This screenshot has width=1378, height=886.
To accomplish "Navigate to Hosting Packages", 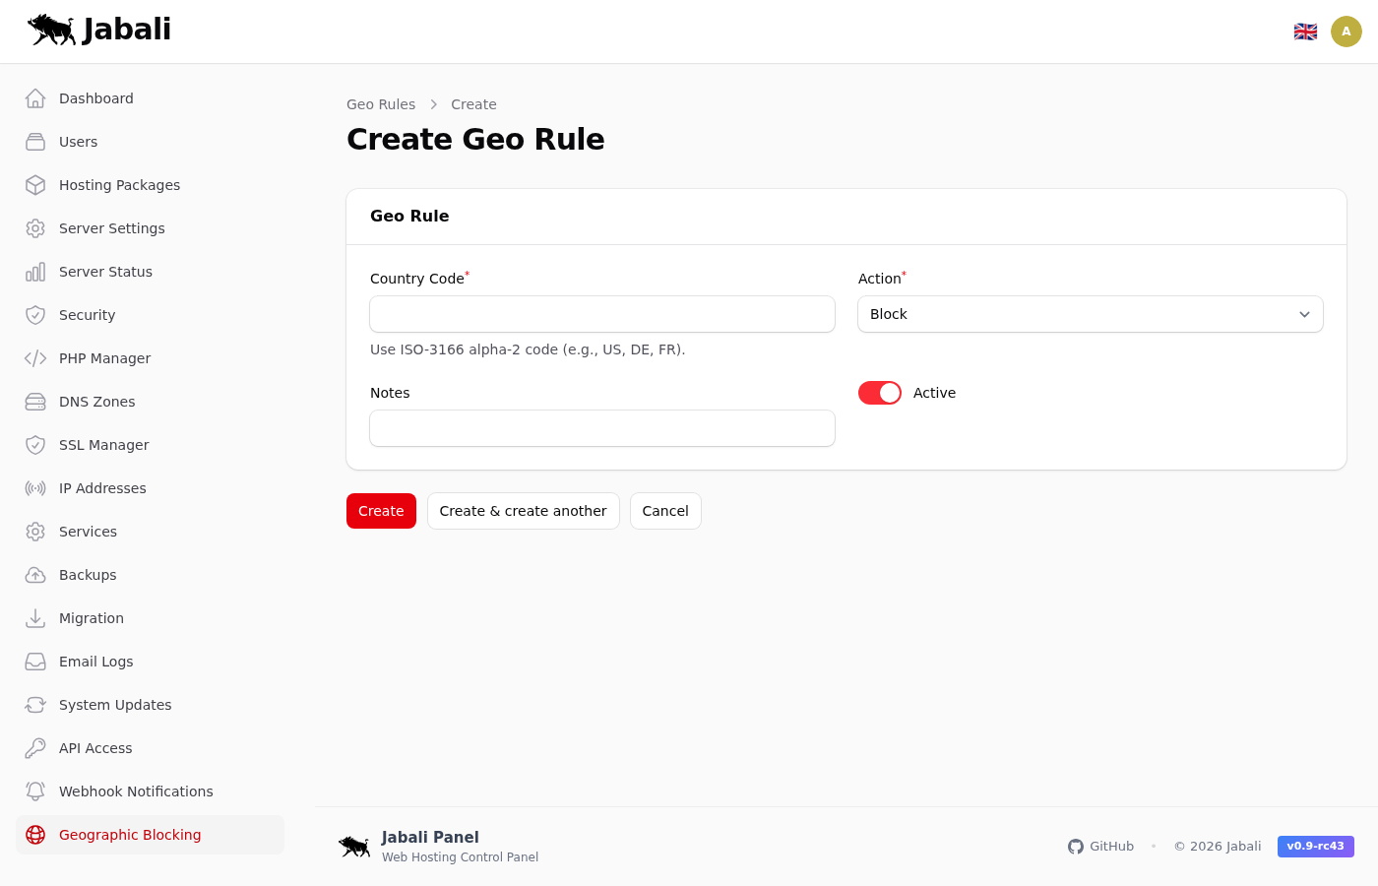I will coord(119,185).
